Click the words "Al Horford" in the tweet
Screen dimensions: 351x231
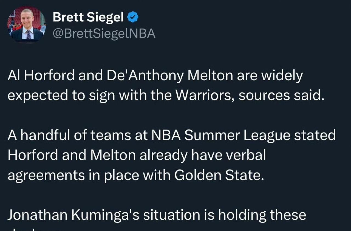tap(41, 76)
